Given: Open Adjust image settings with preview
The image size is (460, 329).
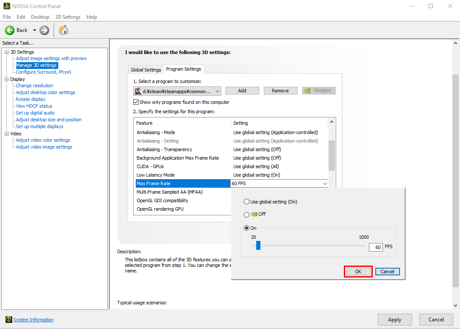Looking at the screenshot, I should pyautogui.click(x=51, y=58).
